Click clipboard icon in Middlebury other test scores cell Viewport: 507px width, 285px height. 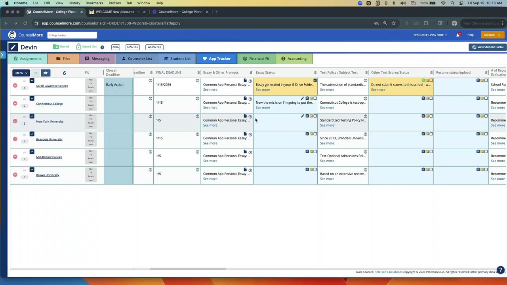pyautogui.click(x=423, y=152)
